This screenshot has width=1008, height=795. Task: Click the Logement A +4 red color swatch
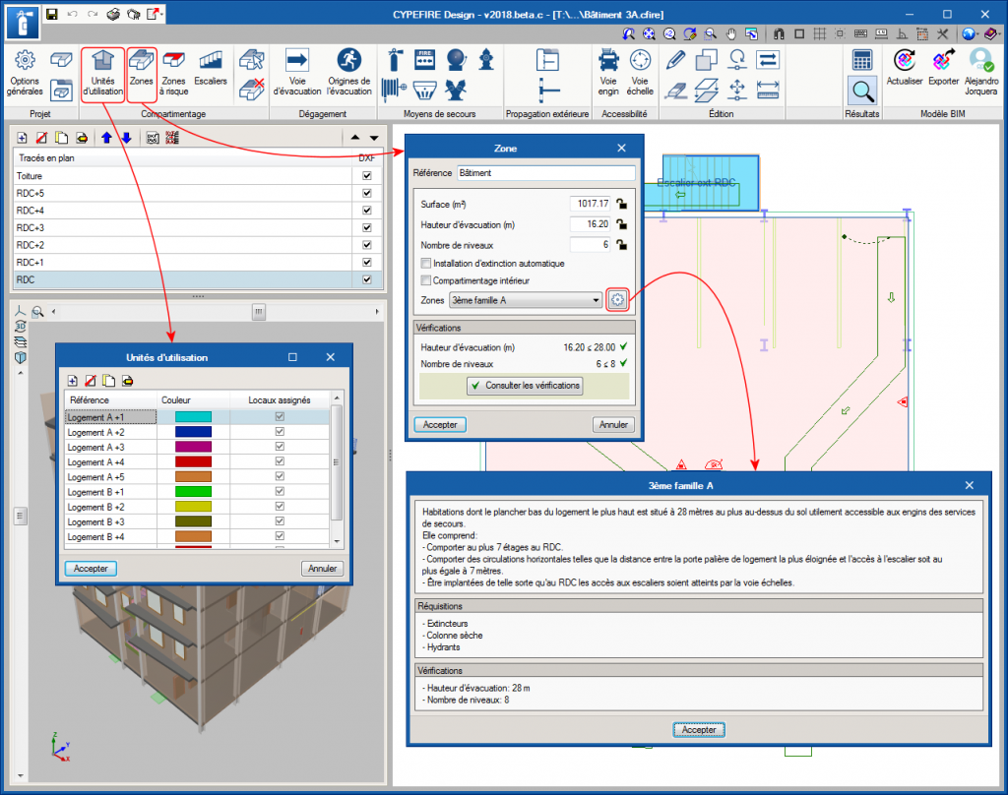click(193, 461)
